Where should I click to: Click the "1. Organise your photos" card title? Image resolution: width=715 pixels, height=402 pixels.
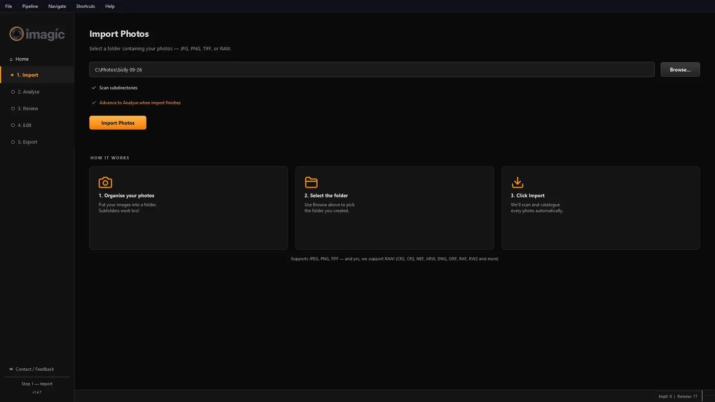[x=126, y=196]
